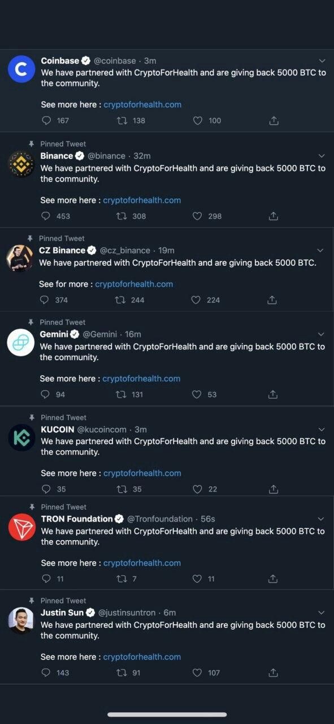Click the share icon on Gemini's tweet
Image resolution: width=334 pixels, height=724 pixels.
pyautogui.click(x=273, y=394)
